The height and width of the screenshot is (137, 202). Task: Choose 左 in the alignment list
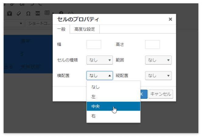point(113,97)
